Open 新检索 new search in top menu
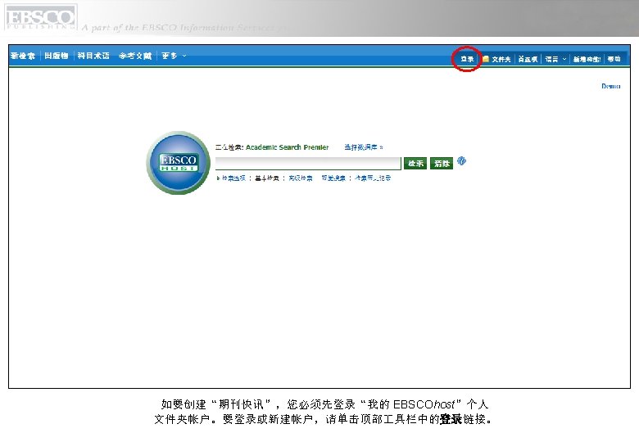Screen dimensions: 639x442 (23, 56)
